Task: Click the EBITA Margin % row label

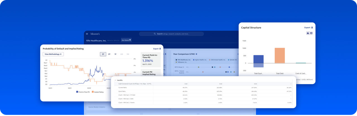Action: click(180, 67)
